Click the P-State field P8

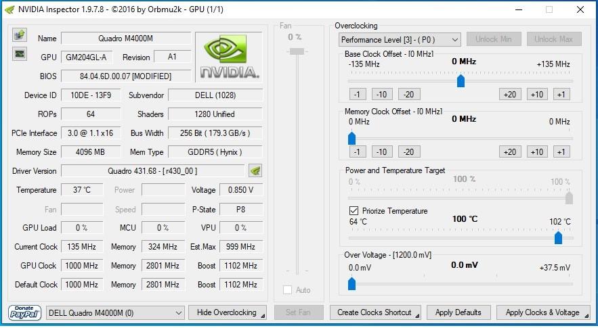pos(241,209)
